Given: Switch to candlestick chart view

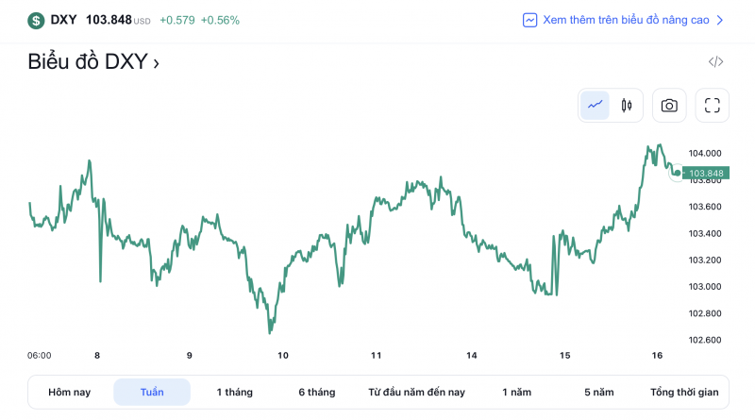Looking at the screenshot, I should pyautogui.click(x=626, y=106).
